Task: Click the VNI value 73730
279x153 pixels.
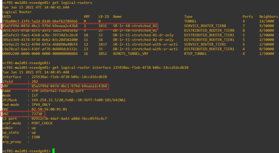Action: point(37,114)
